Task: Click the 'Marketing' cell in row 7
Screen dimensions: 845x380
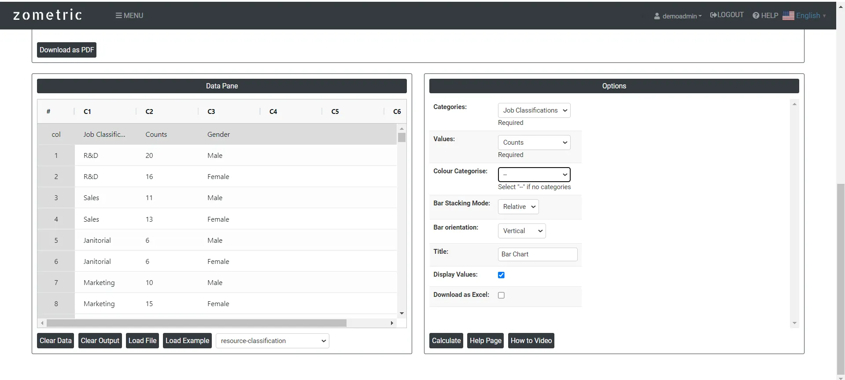Action: pos(106,282)
